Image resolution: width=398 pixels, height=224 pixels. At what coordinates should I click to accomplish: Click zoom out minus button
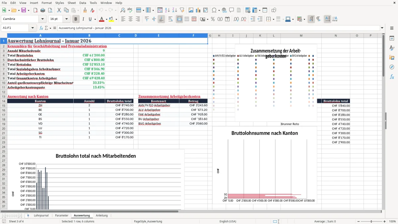click(358, 221)
